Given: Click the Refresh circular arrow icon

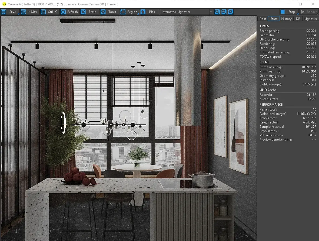Looking at the screenshot, I should [63, 12].
